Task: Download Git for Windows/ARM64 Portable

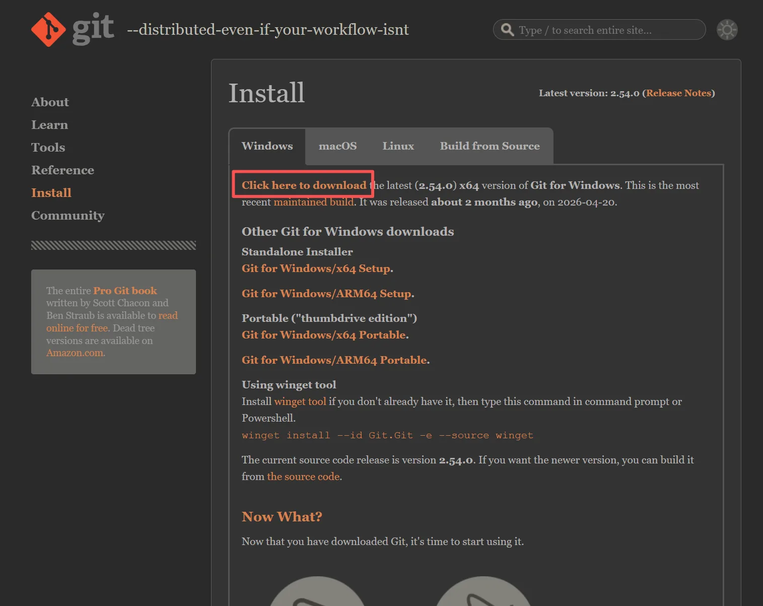Action: coord(334,360)
